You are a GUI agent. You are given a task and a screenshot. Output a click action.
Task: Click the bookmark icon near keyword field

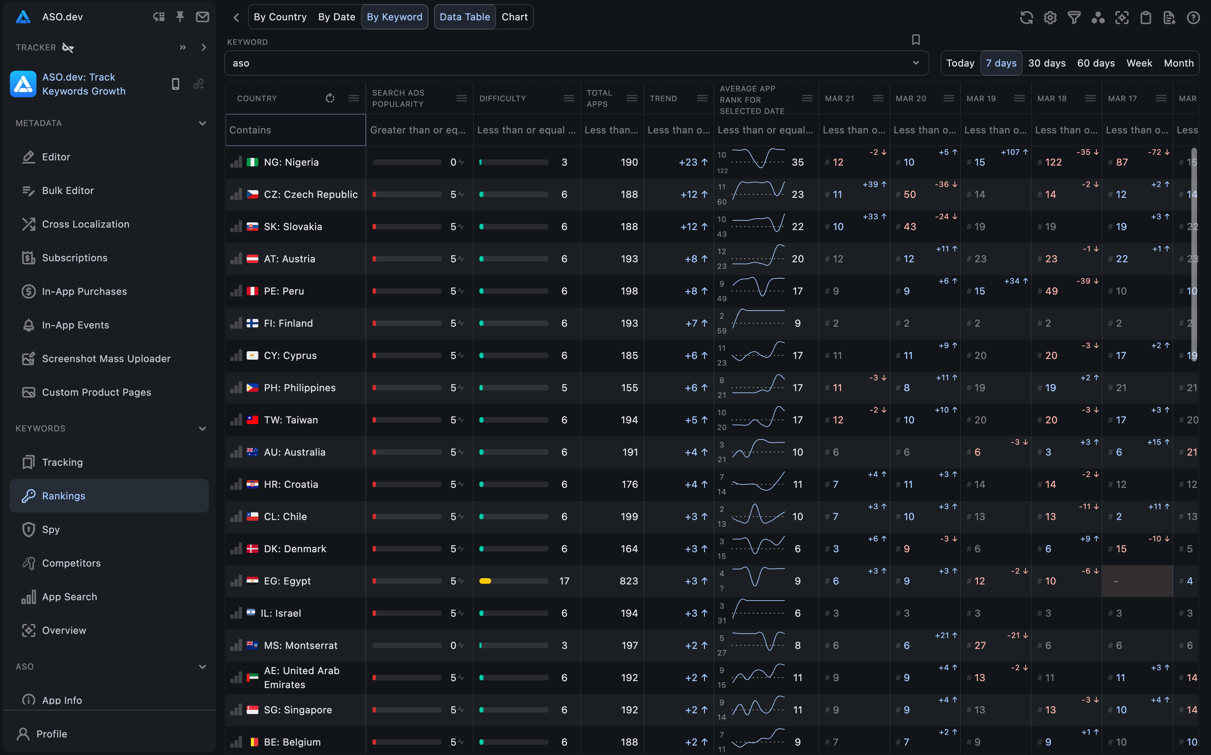(x=916, y=41)
